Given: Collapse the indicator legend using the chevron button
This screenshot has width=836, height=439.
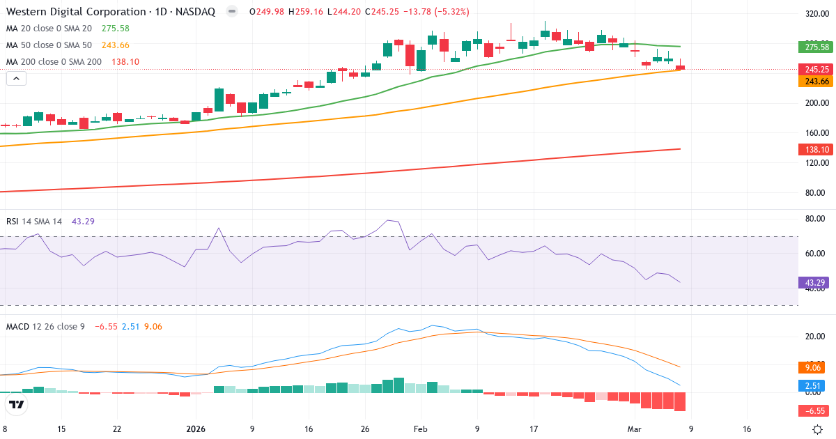Looking at the screenshot, I should pyautogui.click(x=15, y=78).
